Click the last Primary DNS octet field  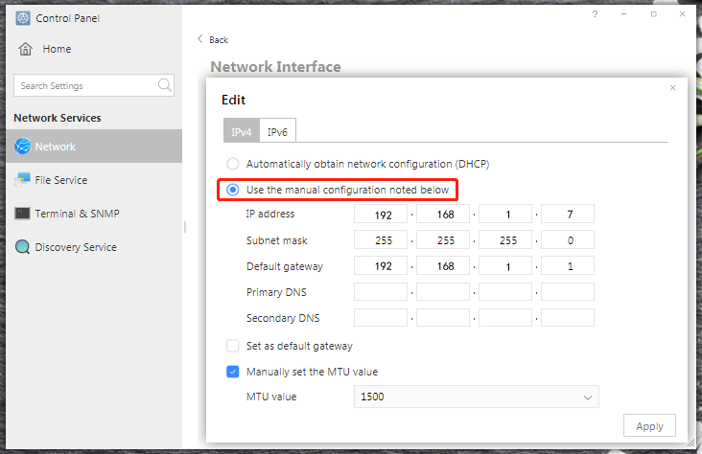click(567, 291)
